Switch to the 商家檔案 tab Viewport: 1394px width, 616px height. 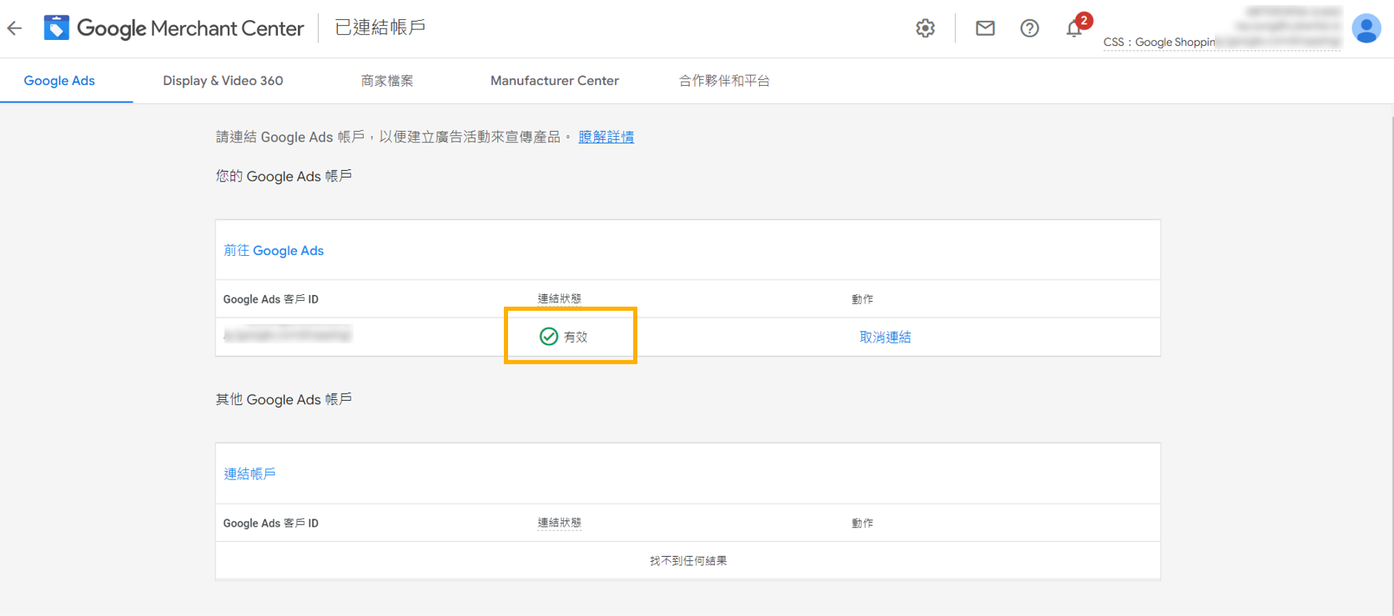pyautogui.click(x=387, y=81)
